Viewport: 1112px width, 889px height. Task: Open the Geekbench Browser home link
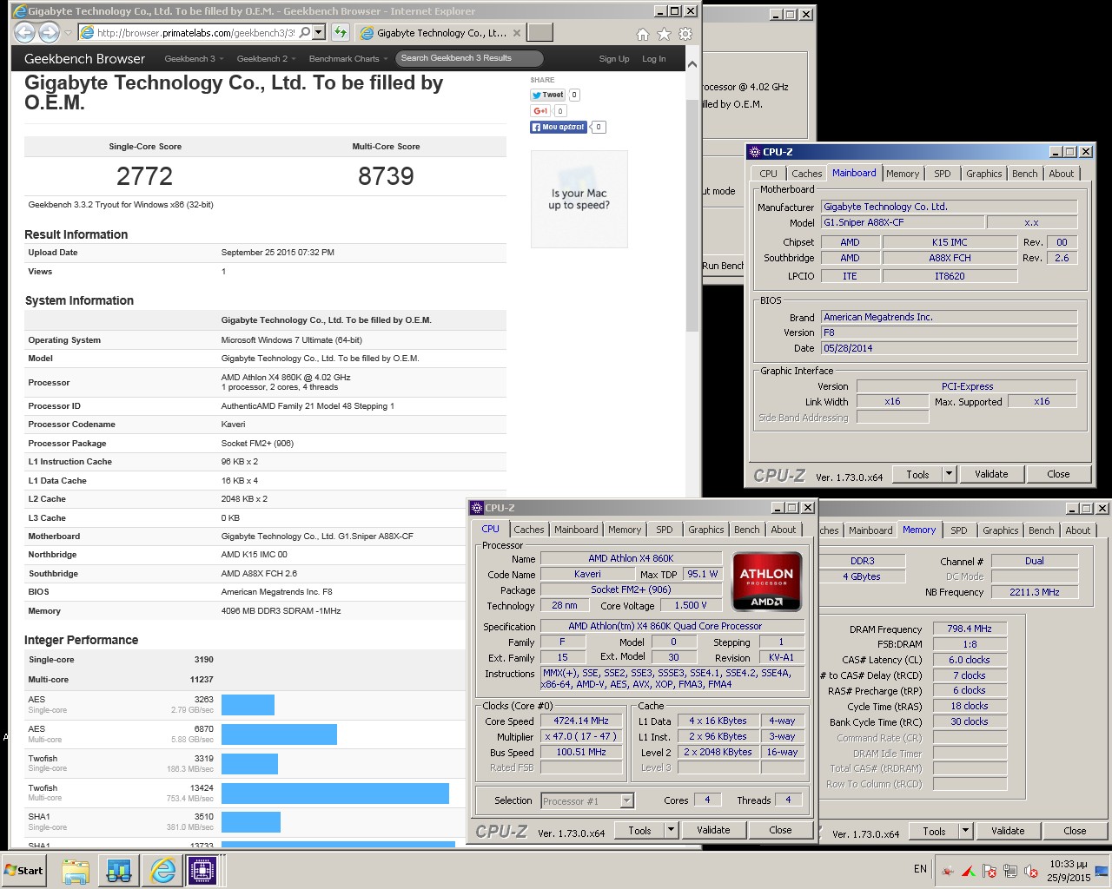(85, 59)
